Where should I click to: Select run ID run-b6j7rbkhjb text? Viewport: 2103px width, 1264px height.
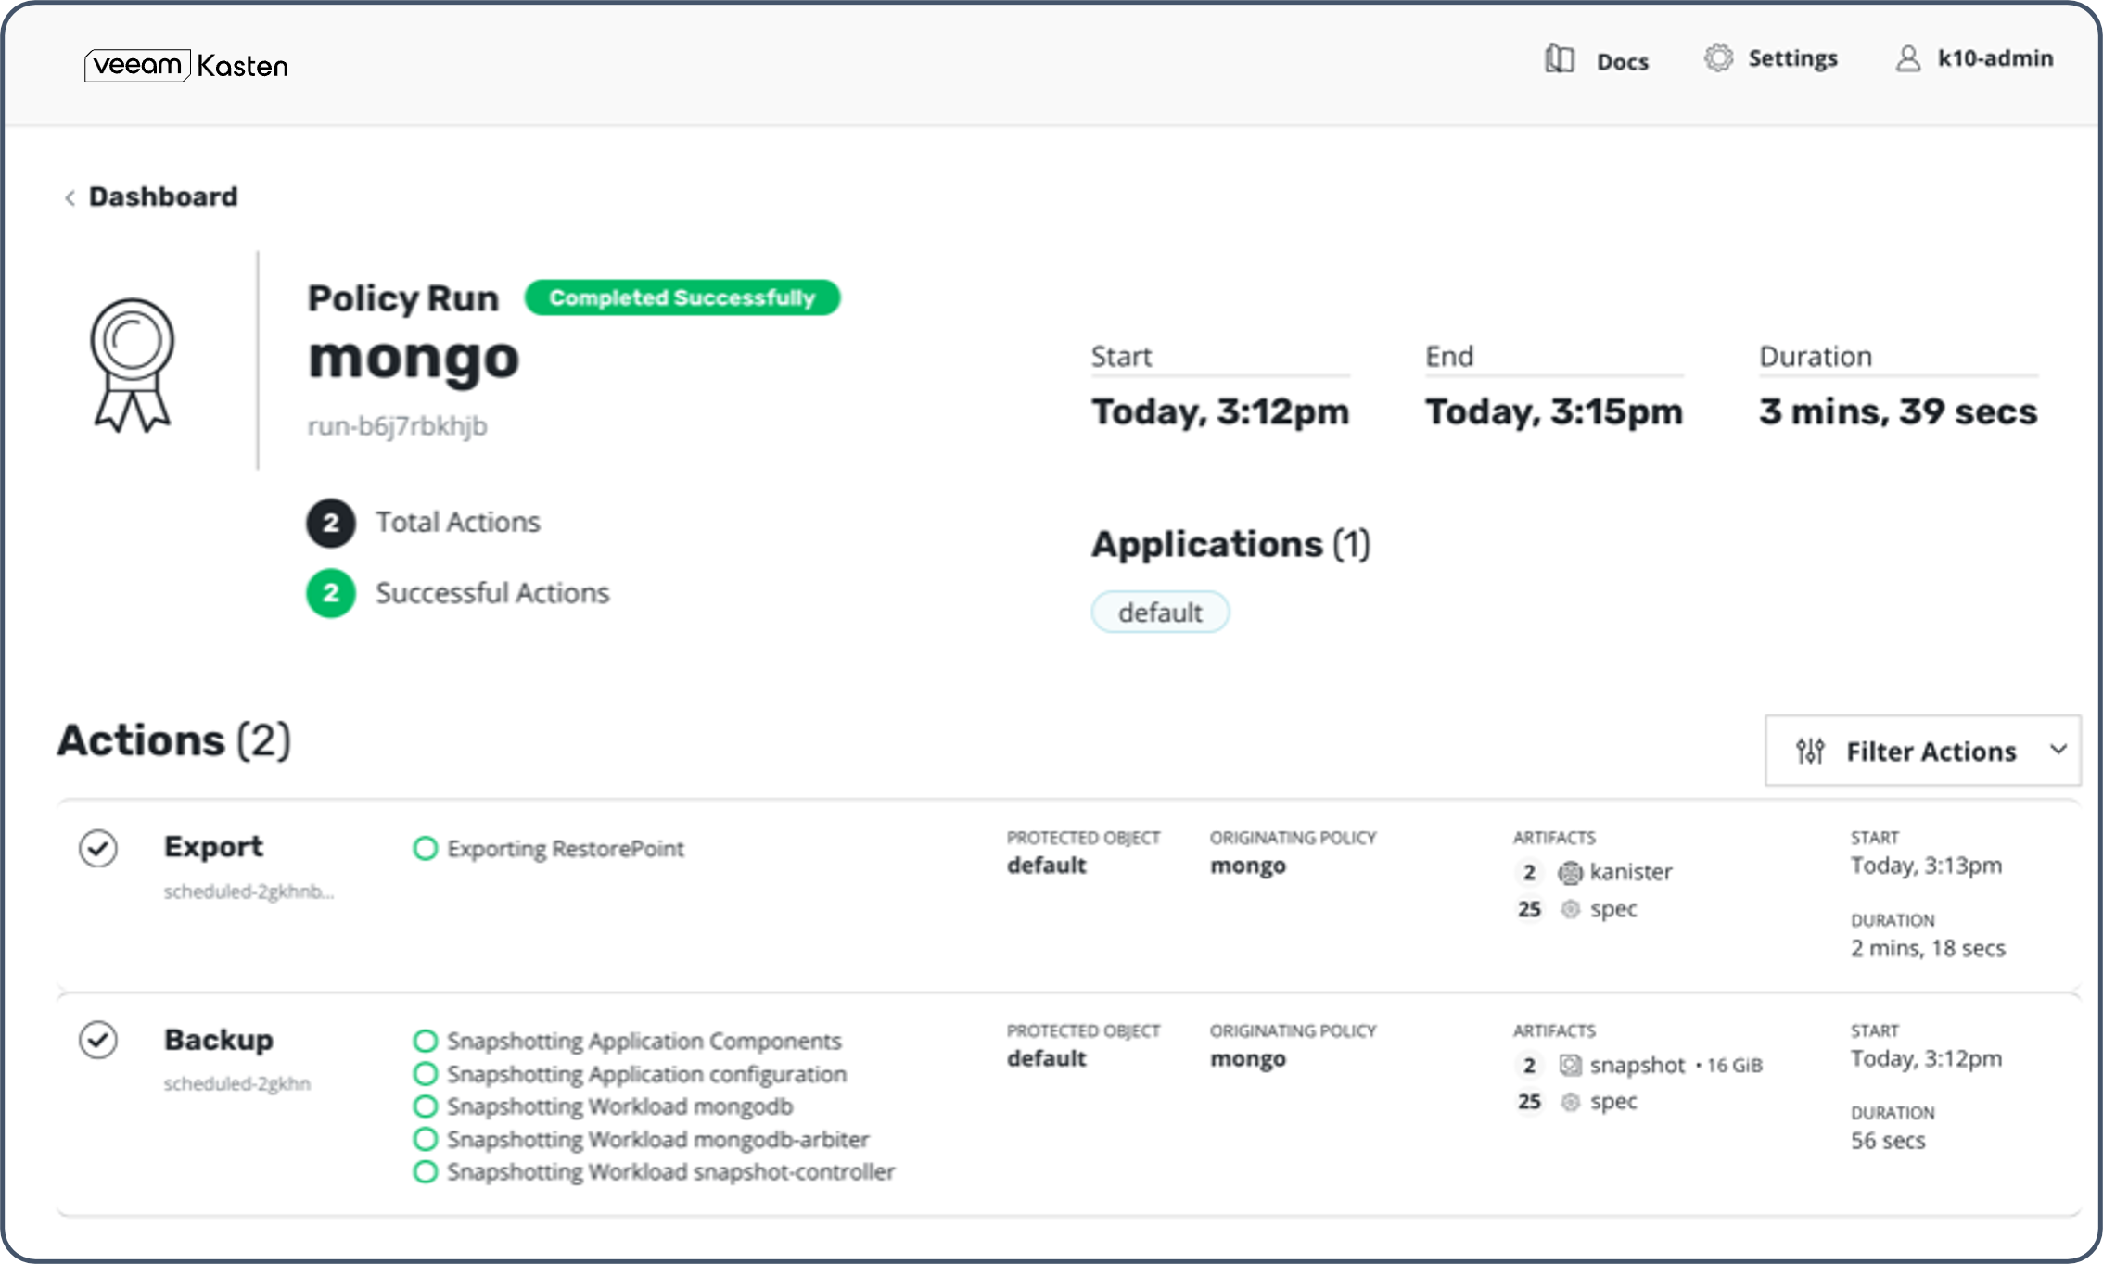(397, 425)
